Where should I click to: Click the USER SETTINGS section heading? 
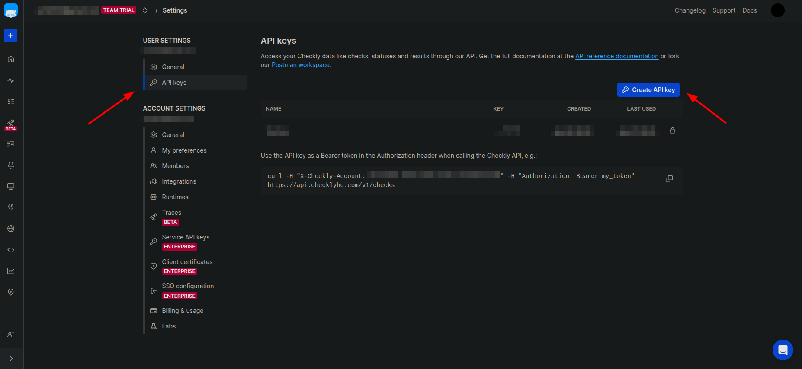(167, 41)
